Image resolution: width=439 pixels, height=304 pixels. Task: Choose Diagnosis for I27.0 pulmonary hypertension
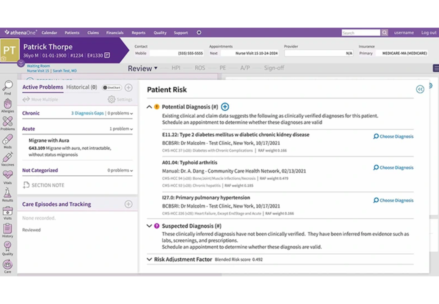[x=394, y=200]
